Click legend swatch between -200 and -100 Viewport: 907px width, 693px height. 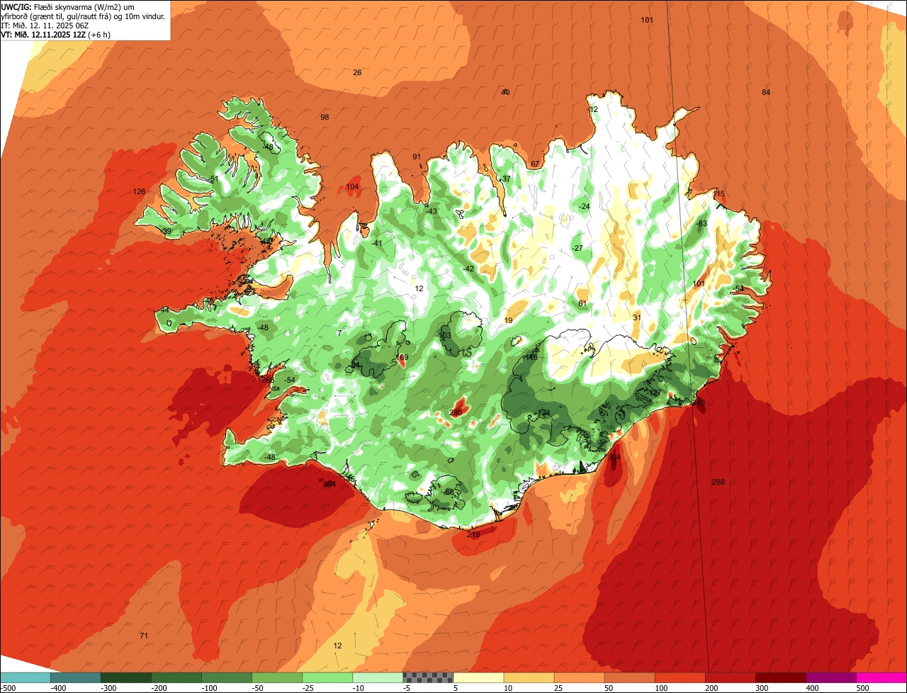[x=176, y=677]
